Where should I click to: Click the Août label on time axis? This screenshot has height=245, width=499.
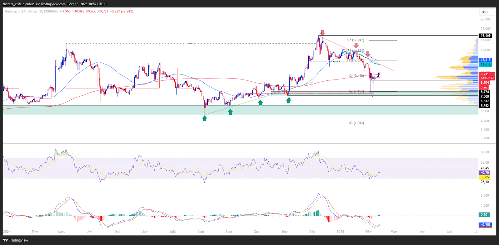click(x=201, y=232)
